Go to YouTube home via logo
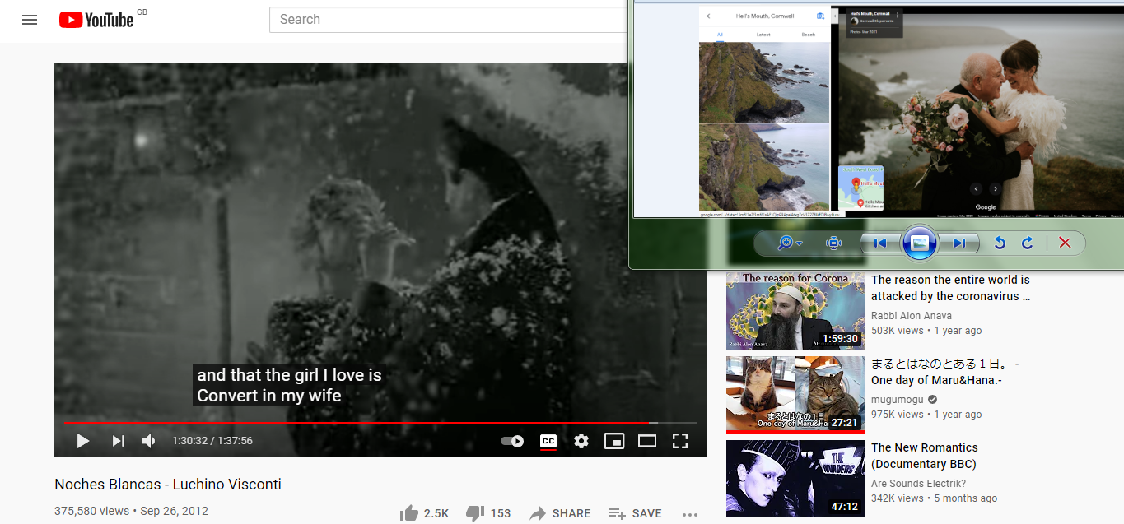This screenshot has height=524, width=1124. [x=96, y=20]
